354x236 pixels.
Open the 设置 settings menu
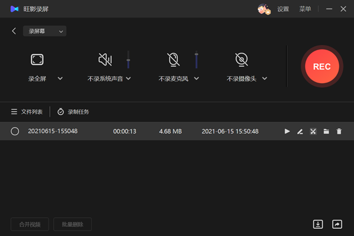(x=283, y=9)
